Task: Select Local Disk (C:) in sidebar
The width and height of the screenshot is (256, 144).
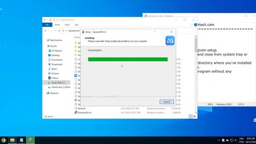Action: (x=56, y=83)
